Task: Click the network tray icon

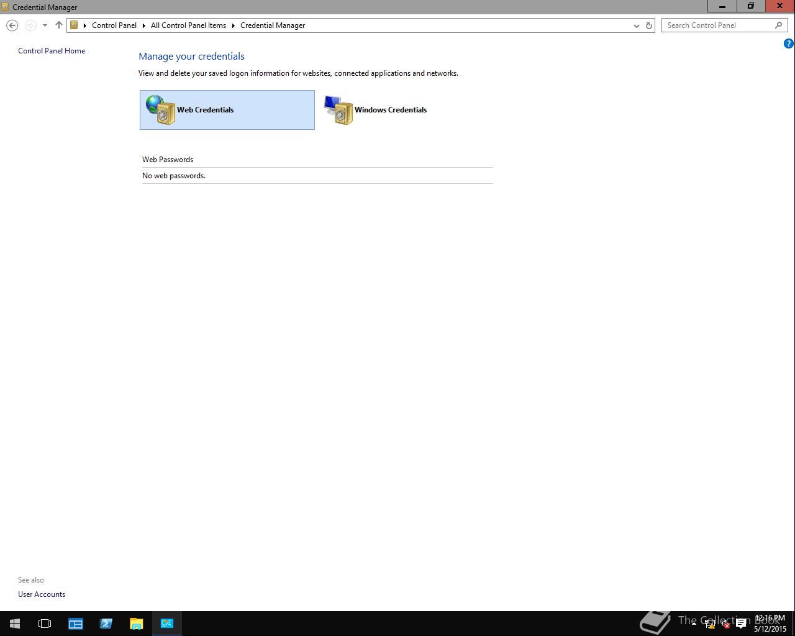Action: click(x=709, y=624)
